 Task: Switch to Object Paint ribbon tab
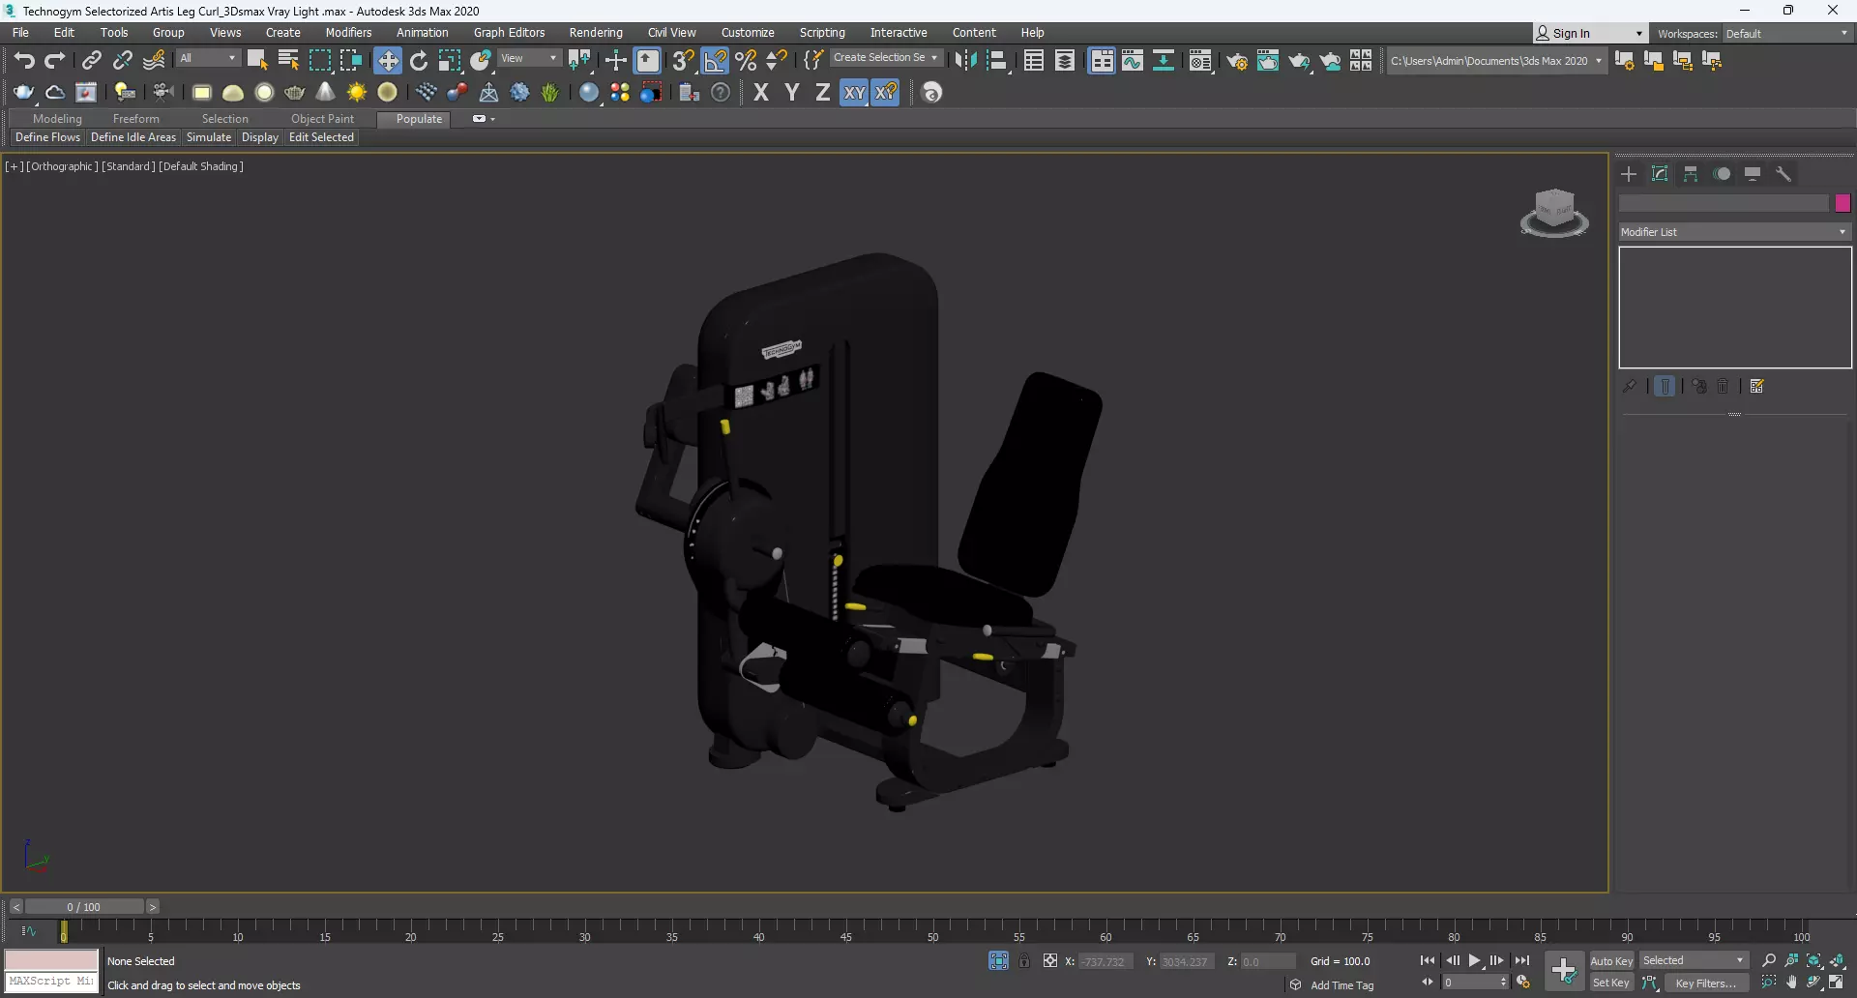click(x=322, y=119)
